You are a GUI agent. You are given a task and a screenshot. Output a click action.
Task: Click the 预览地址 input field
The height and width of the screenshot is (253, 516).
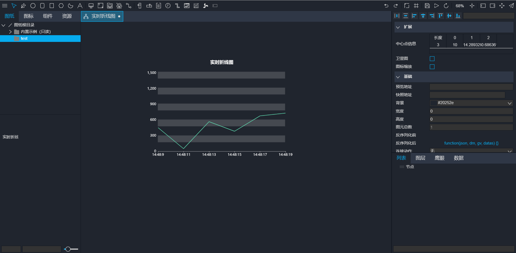pos(471,87)
